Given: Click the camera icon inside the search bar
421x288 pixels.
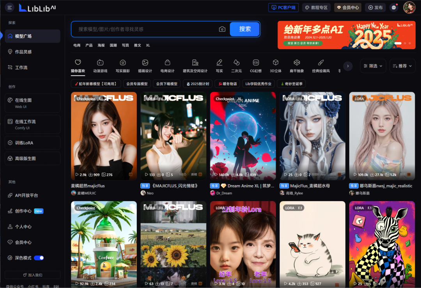Looking at the screenshot, I should (222, 29).
